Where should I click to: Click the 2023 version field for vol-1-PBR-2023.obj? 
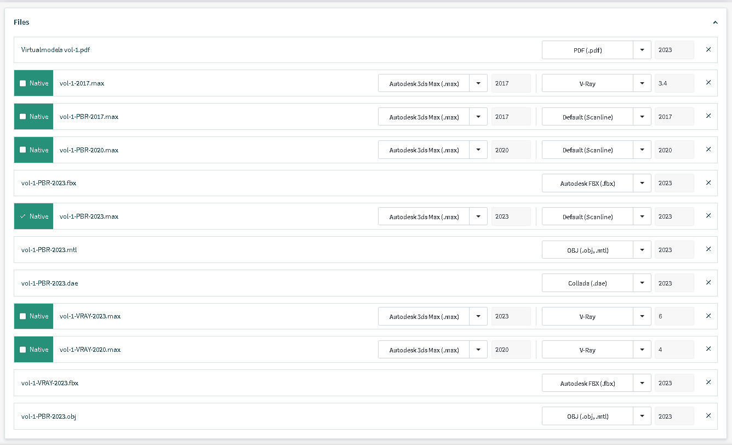673,416
